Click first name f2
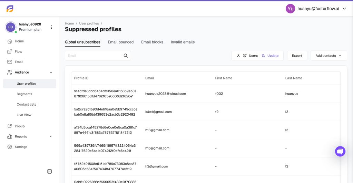 217,112
